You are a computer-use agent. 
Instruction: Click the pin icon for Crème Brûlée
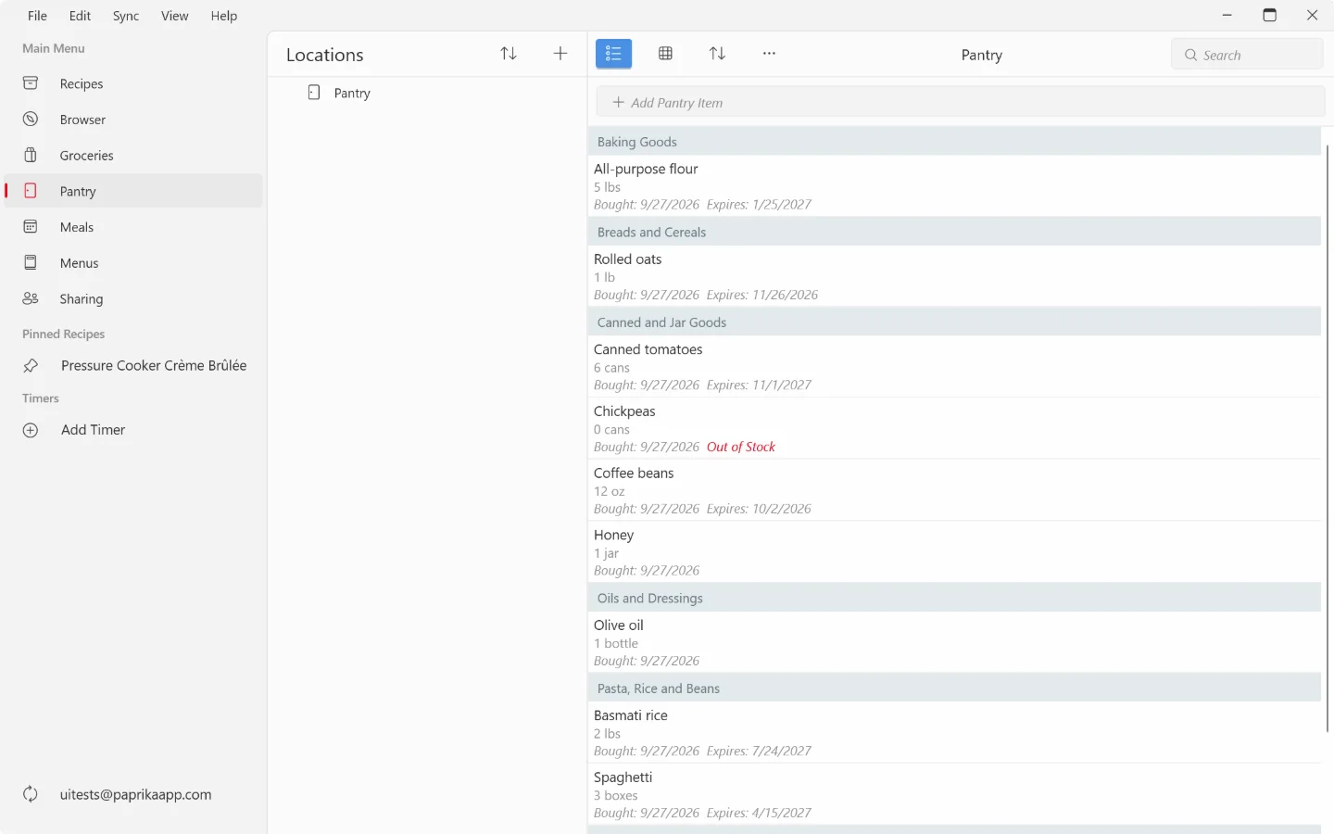click(x=31, y=365)
